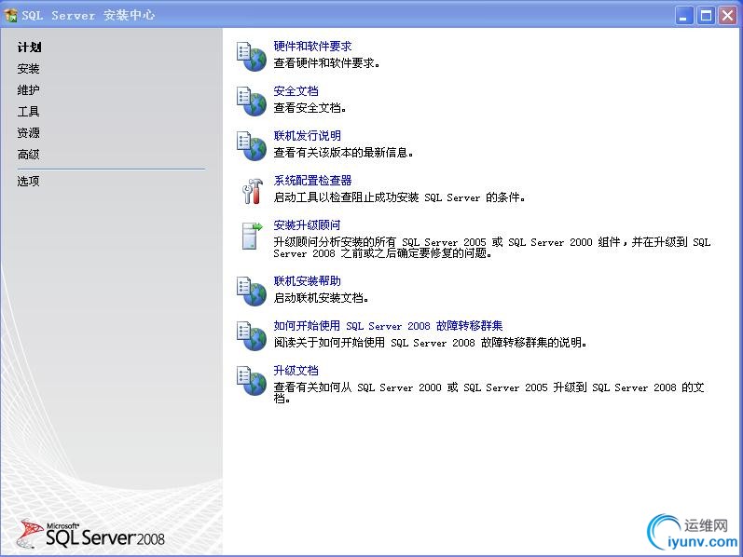Click description 启动工具以检查阻止成功安装 SQL Server 的条件。
743x557 pixels.
(x=399, y=197)
